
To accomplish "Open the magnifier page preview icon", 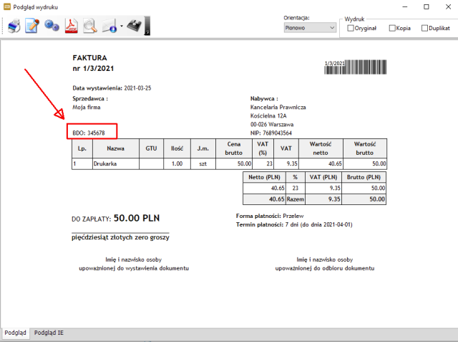I will 90,26.
